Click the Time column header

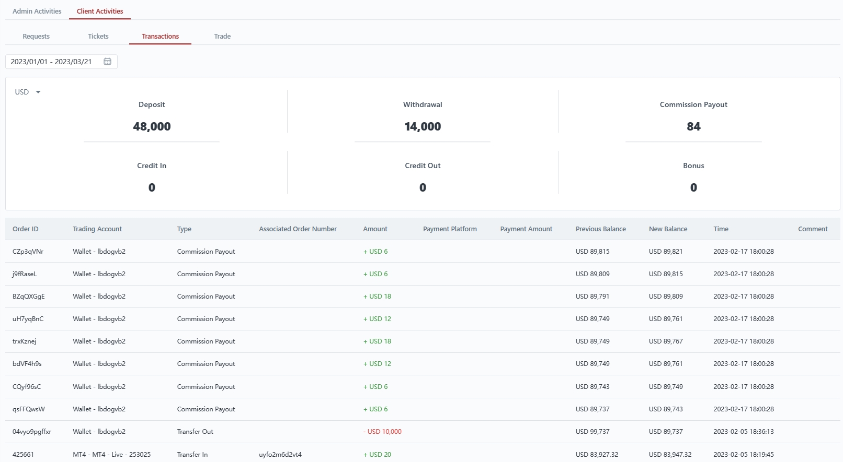pos(721,229)
